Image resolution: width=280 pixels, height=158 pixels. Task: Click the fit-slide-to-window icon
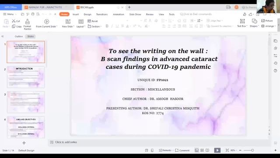tap(227, 150)
